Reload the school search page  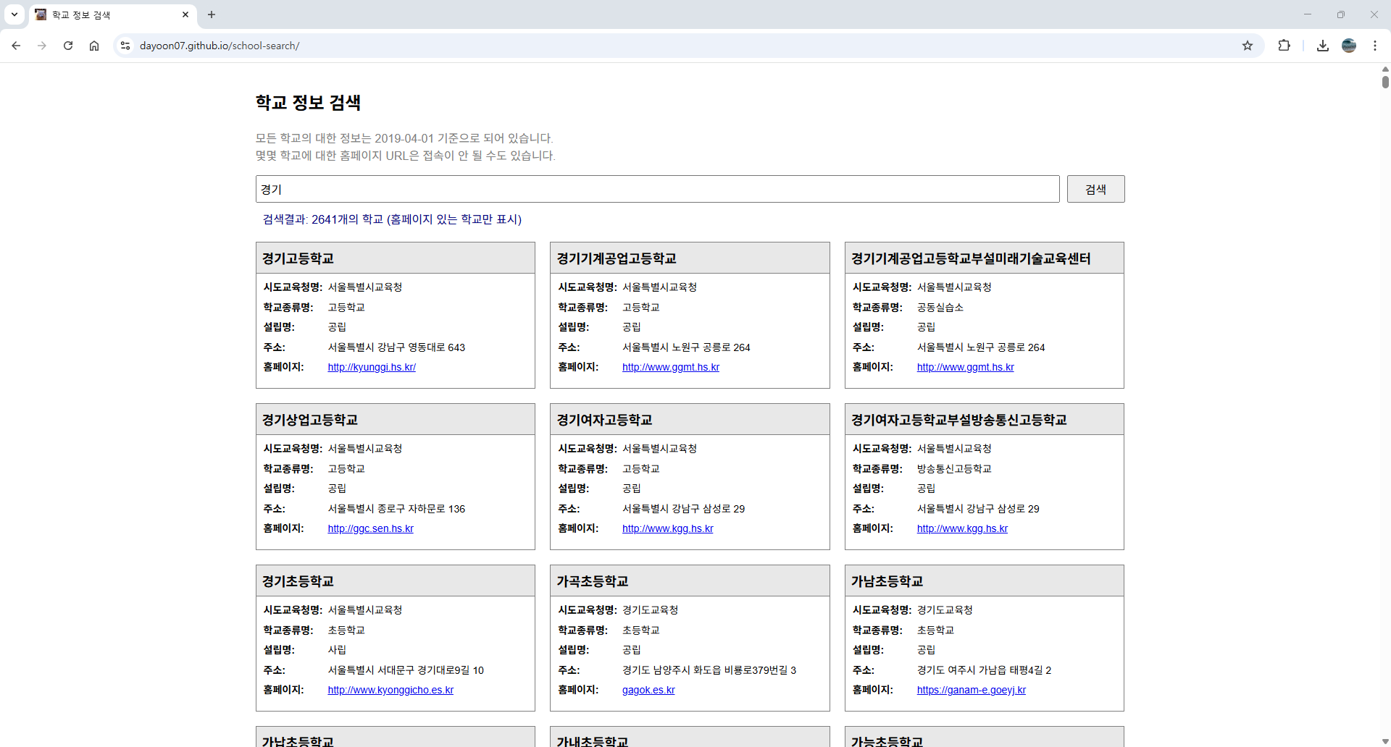pos(68,46)
